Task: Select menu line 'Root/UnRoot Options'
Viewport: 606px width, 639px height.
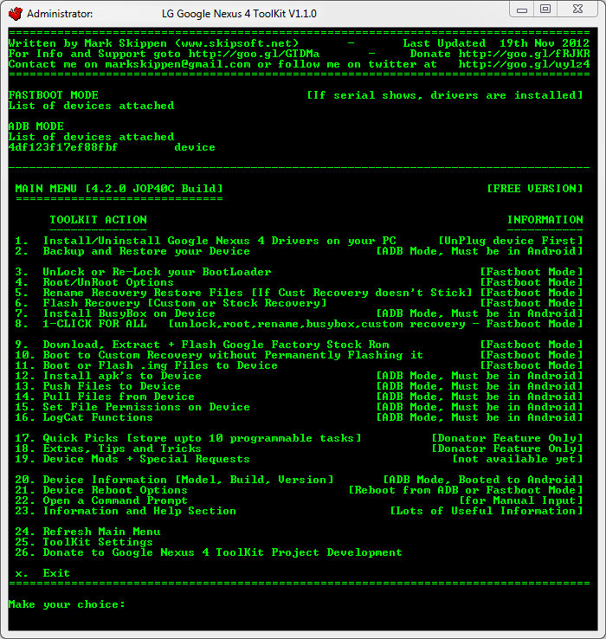Action: tap(108, 282)
